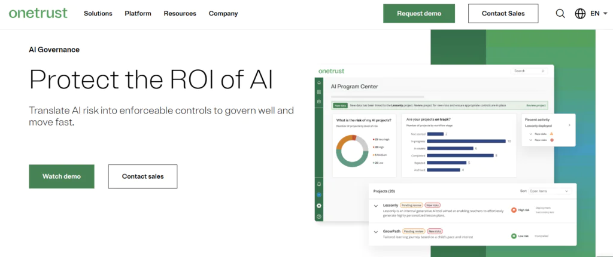Click the box inventory icon in dashboard sidebar
The width and height of the screenshot is (613, 257).
319,101
